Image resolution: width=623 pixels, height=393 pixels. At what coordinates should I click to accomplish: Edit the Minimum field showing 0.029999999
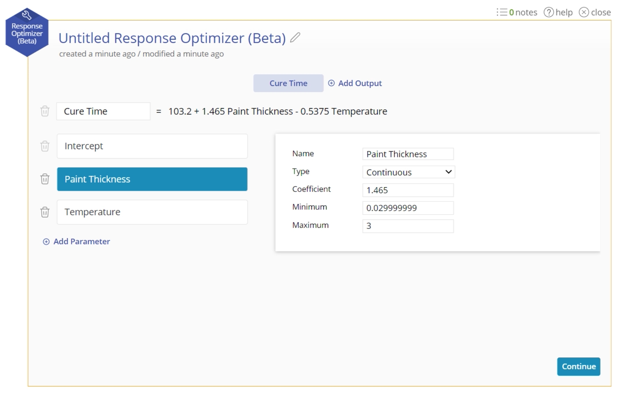point(408,208)
